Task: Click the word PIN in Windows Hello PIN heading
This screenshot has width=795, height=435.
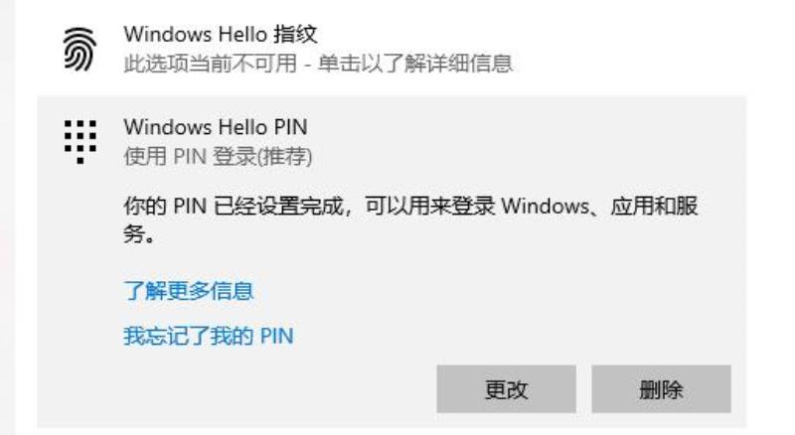Action: (x=290, y=127)
